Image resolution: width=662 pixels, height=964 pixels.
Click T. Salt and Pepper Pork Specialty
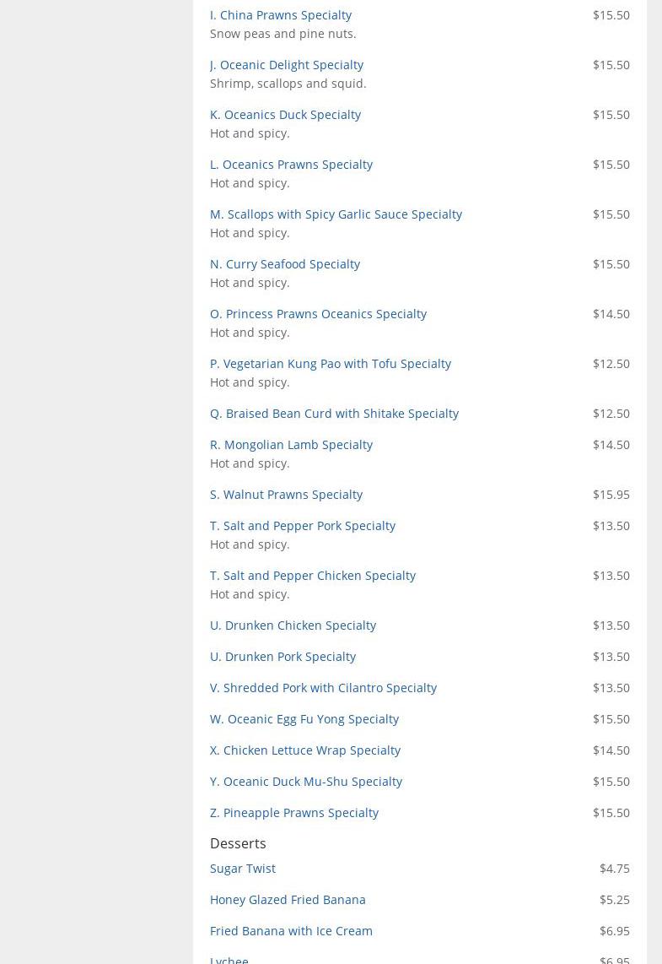click(x=302, y=525)
